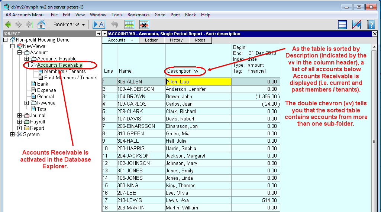Expand the Accounts Payable folder
Image resolution: width=381 pixels, height=212 pixels.
point(26,59)
